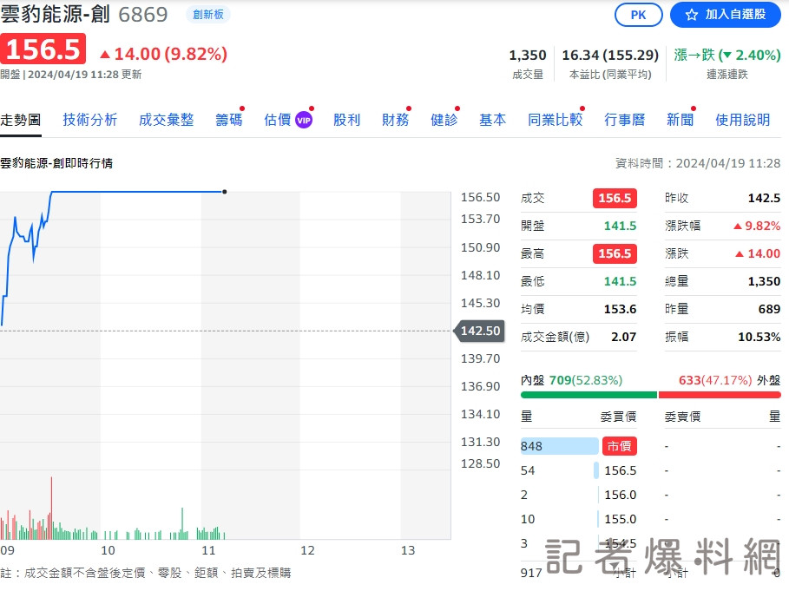Screen dimensions: 789x591
Task: Click the 156.5 bid price row with 54
Action: [x=579, y=470]
